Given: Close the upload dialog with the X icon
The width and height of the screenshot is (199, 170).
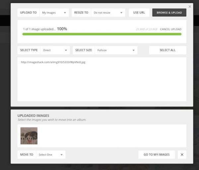Looking at the screenshot, I should [x=190, y=7].
